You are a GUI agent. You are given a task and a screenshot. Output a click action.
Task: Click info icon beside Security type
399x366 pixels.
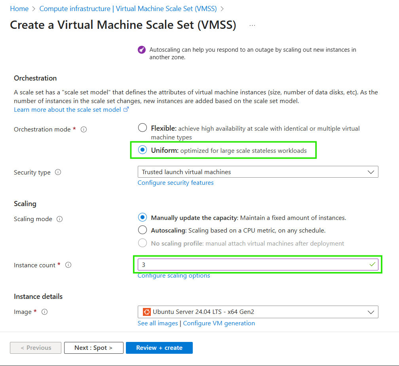(x=58, y=173)
